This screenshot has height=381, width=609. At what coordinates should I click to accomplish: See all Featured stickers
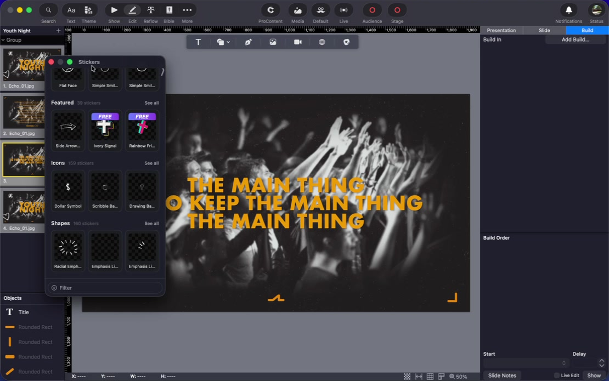[x=151, y=103]
